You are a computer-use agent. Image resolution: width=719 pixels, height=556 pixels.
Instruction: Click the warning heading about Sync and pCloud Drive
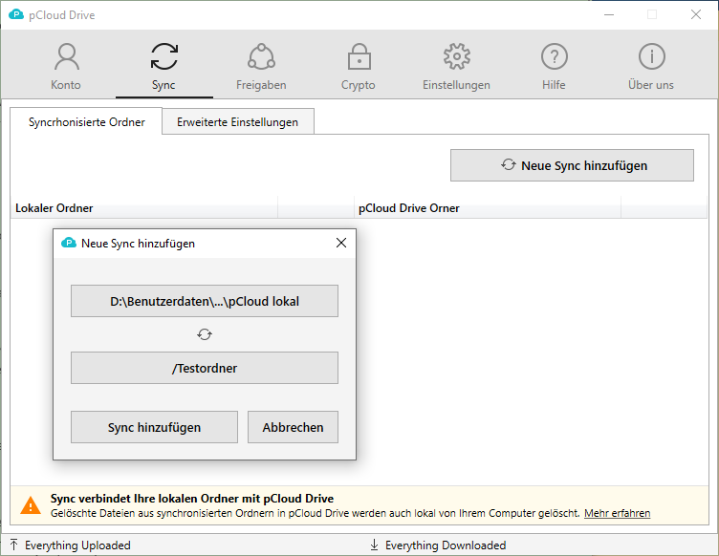192,499
